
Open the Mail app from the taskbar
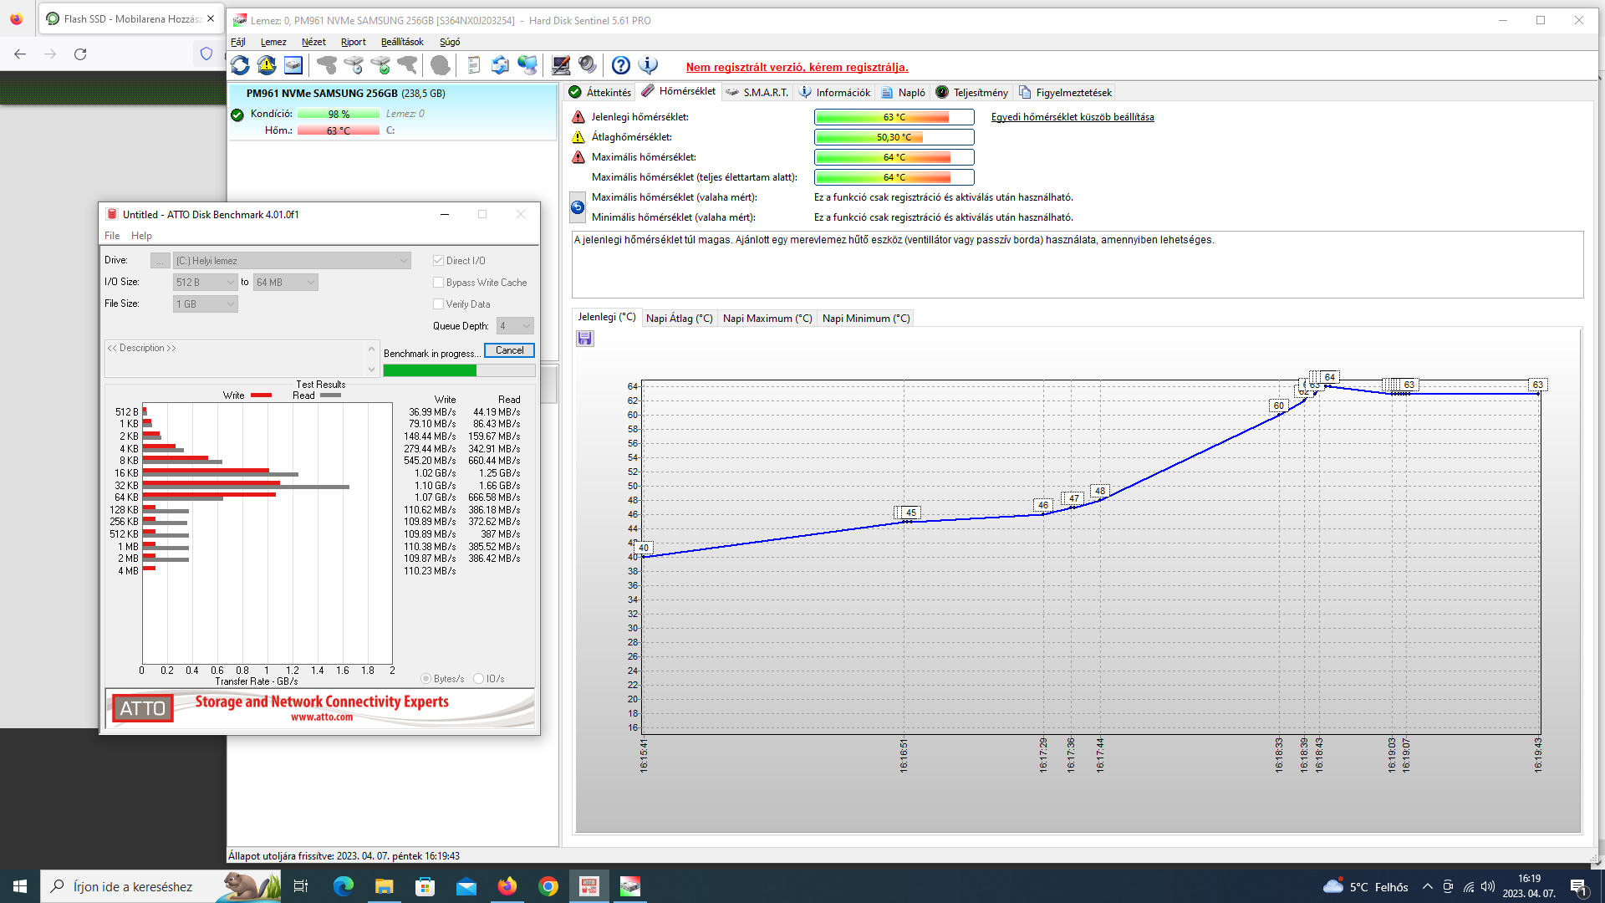[x=466, y=886]
